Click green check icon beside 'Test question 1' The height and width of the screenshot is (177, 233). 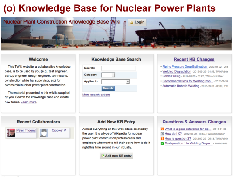(162, 143)
